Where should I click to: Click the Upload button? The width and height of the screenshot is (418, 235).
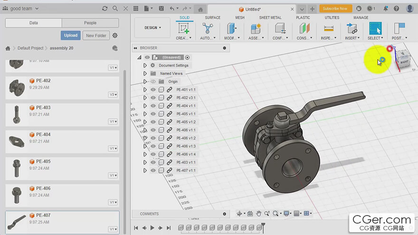click(71, 36)
